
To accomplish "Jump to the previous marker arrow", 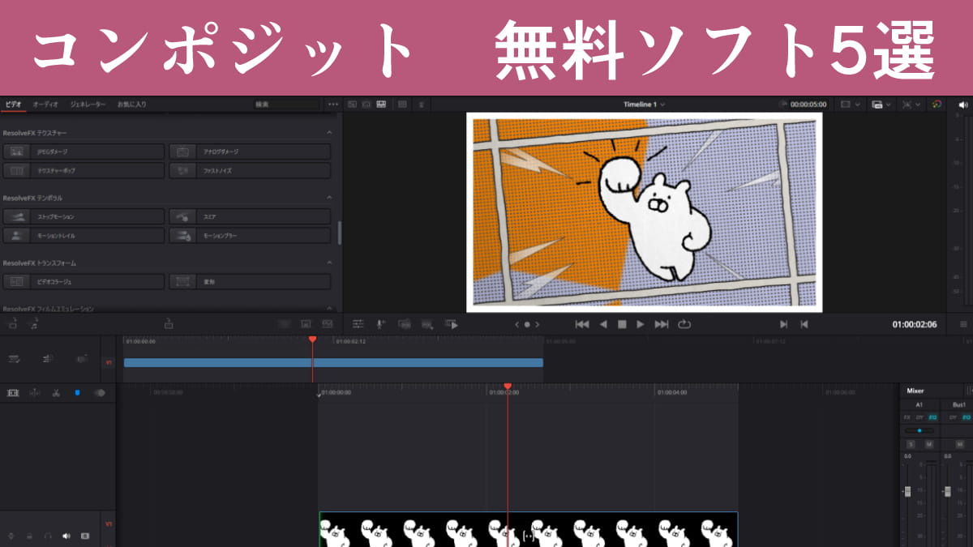I will point(517,324).
